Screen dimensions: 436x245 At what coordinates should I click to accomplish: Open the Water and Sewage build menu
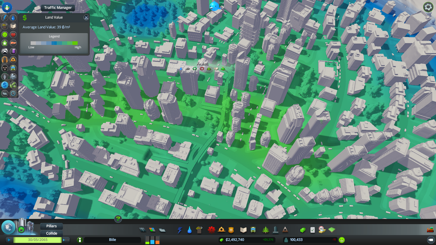click(x=189, y=230)
